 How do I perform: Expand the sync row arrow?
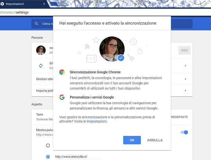click(185, 66)
